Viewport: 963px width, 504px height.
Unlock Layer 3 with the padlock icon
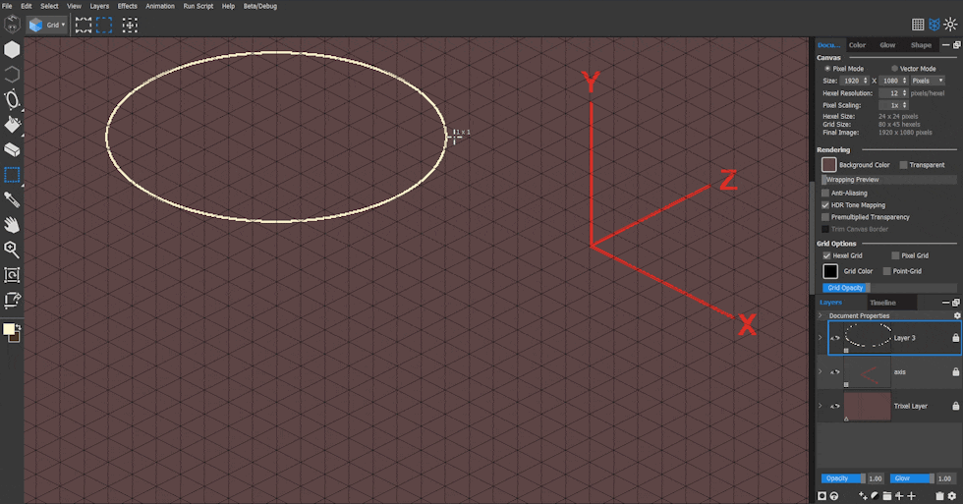coord(955,338)
